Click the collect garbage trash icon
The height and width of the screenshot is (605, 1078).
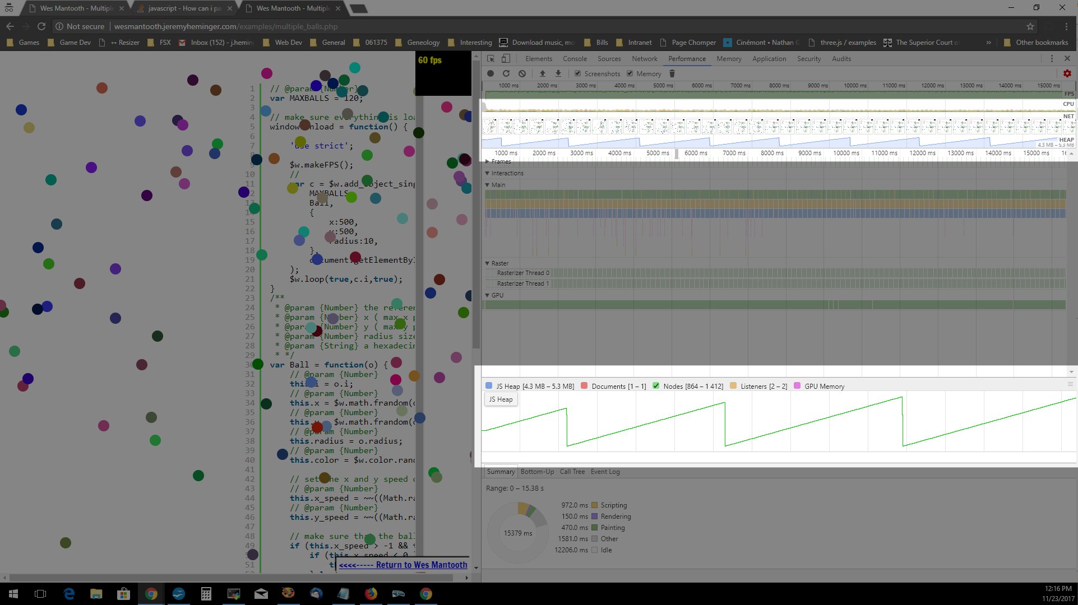[672, 73]
